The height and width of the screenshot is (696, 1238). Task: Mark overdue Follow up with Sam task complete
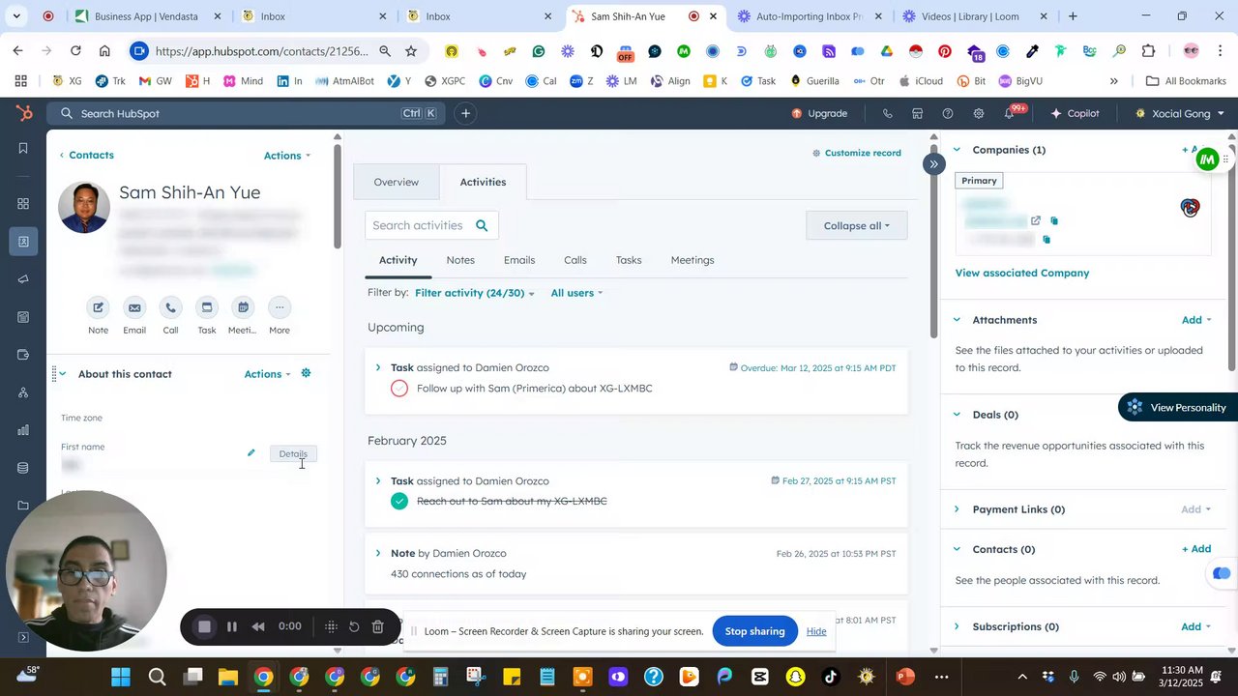pyautogui.click(x=399, y=388)
